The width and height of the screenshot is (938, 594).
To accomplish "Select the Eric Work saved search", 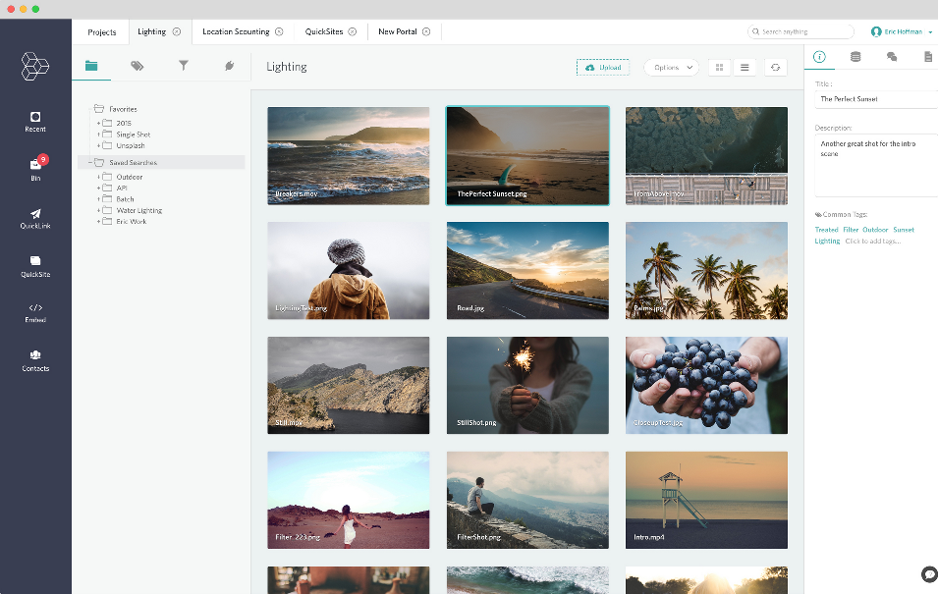I will click(131, 221).
